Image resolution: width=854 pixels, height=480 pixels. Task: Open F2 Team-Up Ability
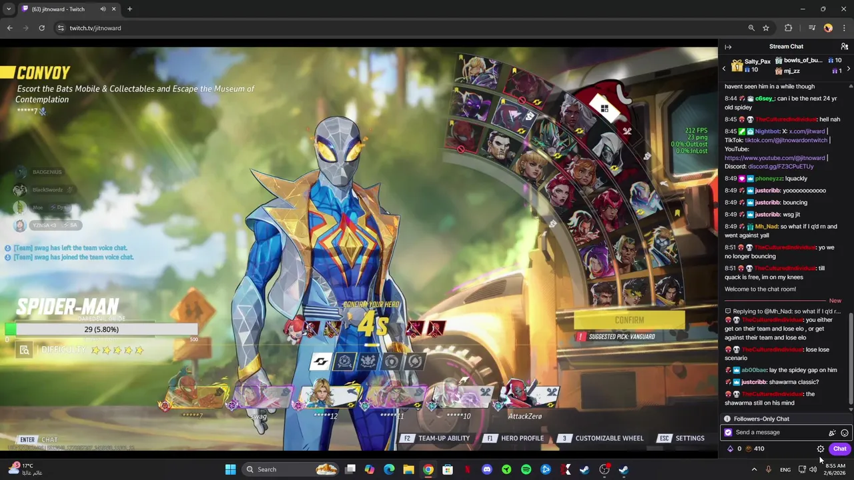pyautogui.click(x=436, y=438)
